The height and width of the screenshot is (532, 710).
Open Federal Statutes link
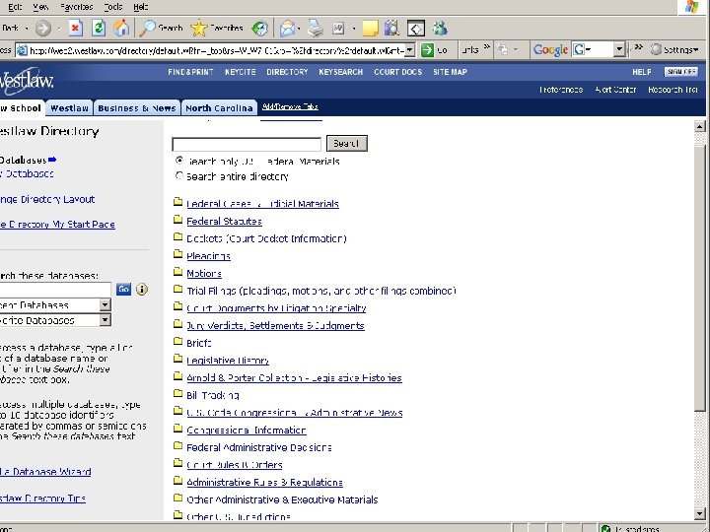pos(224,222)
